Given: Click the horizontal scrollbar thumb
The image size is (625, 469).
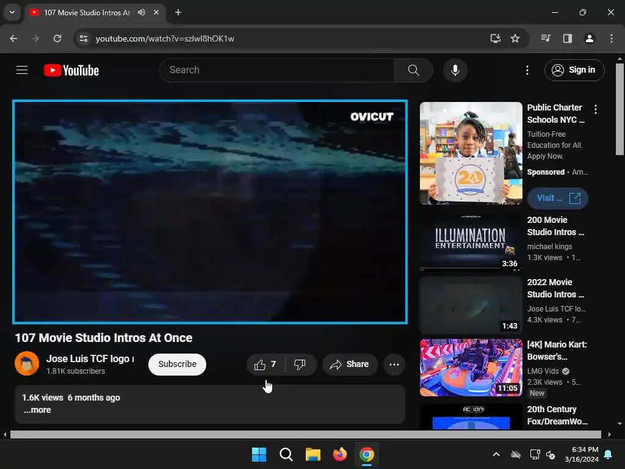Looking at the screenshot, I should (x=305, y=434).
